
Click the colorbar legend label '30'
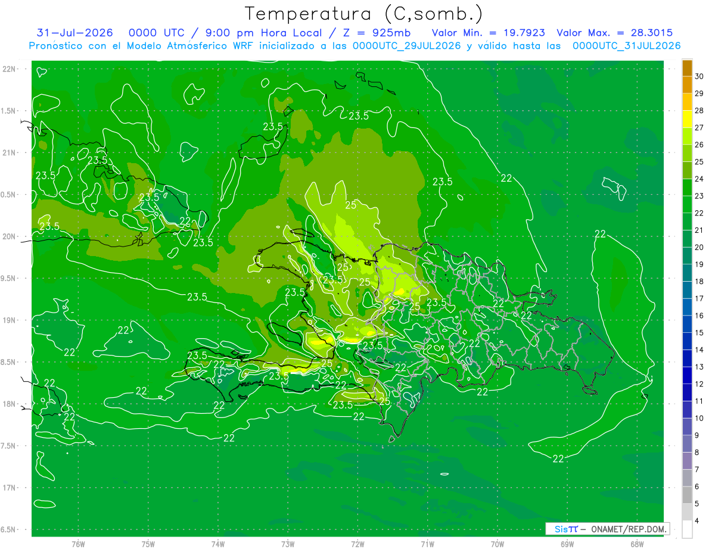[x=700, y=76]
